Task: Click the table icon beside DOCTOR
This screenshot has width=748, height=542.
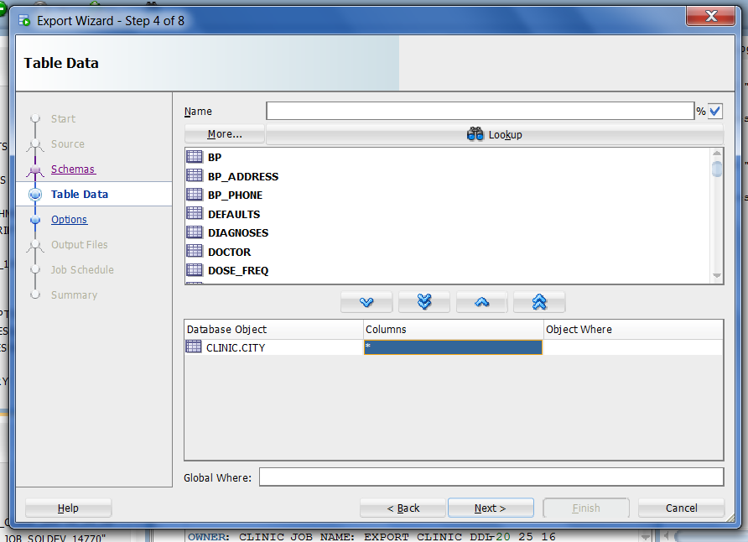Action: pyautogui.click(x=194, y=252)
